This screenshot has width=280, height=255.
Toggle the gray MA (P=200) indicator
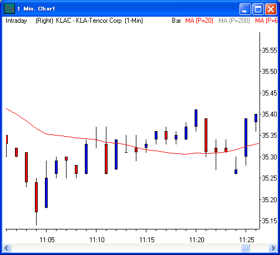234,21
